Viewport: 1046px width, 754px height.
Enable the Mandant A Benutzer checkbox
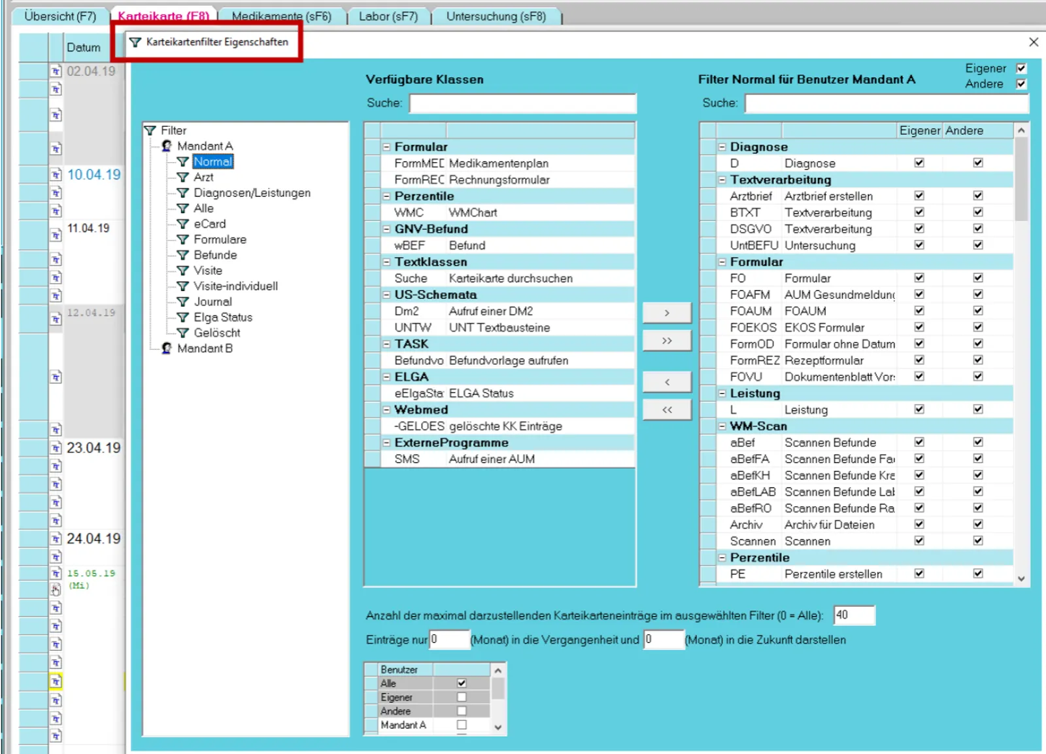[x=462, y=725]
